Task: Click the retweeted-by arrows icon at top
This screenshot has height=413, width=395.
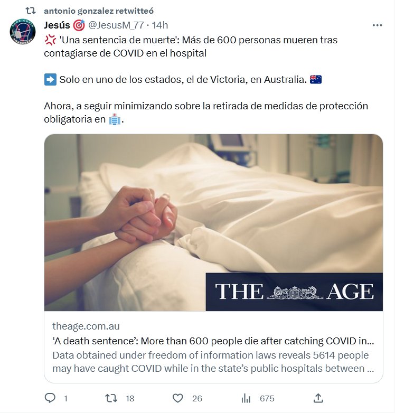Action: coord(31,11)
